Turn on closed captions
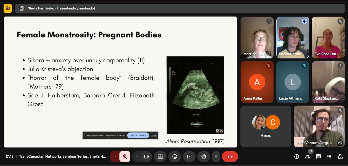 189,156
